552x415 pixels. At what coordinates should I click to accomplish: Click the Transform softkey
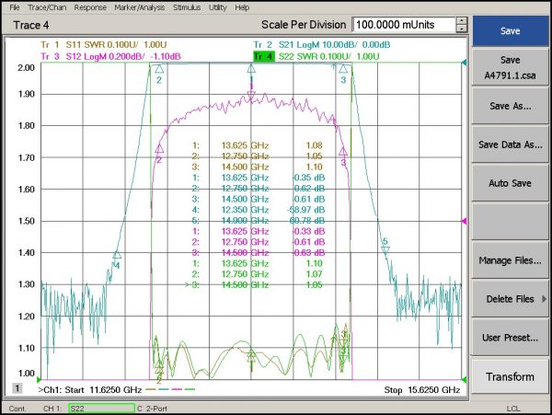tap(510, 376)
